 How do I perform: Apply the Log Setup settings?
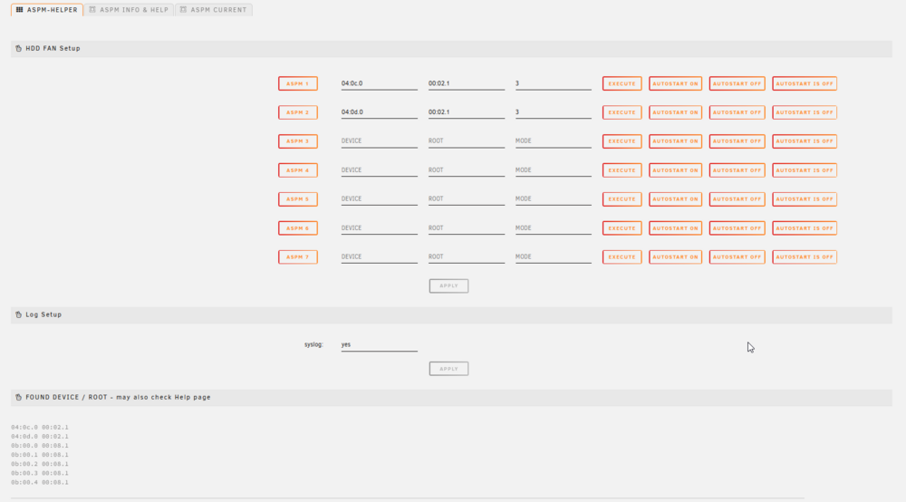(x=448, y=369)
